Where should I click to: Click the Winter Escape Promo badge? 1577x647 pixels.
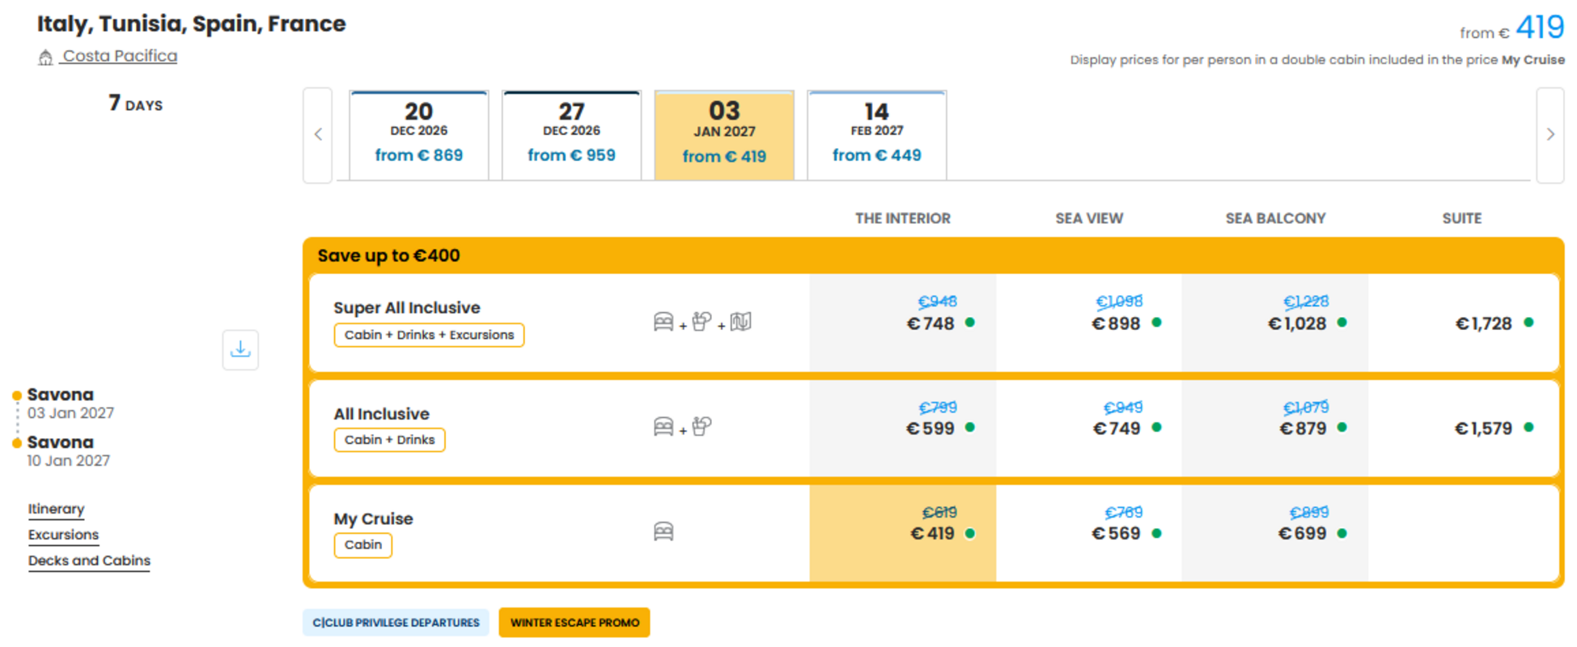[x=574, y=623]
